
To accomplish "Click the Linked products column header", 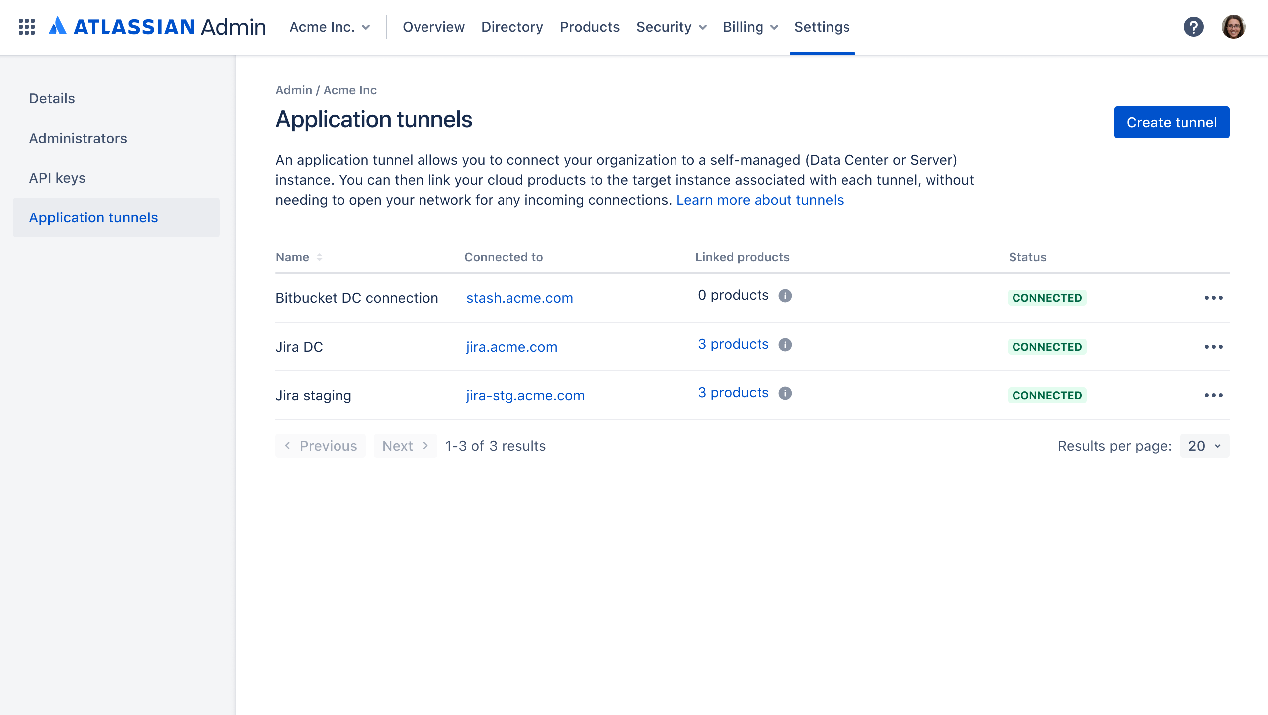I will pos(742,257).
